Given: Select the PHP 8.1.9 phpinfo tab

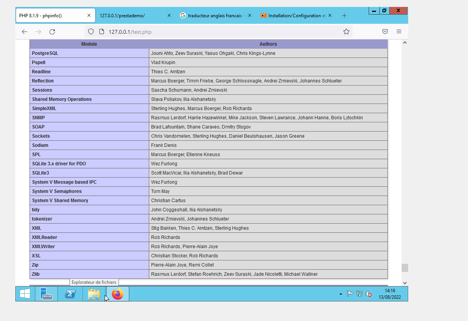Looking at the screenshot, I should click(x=55, y=16).
